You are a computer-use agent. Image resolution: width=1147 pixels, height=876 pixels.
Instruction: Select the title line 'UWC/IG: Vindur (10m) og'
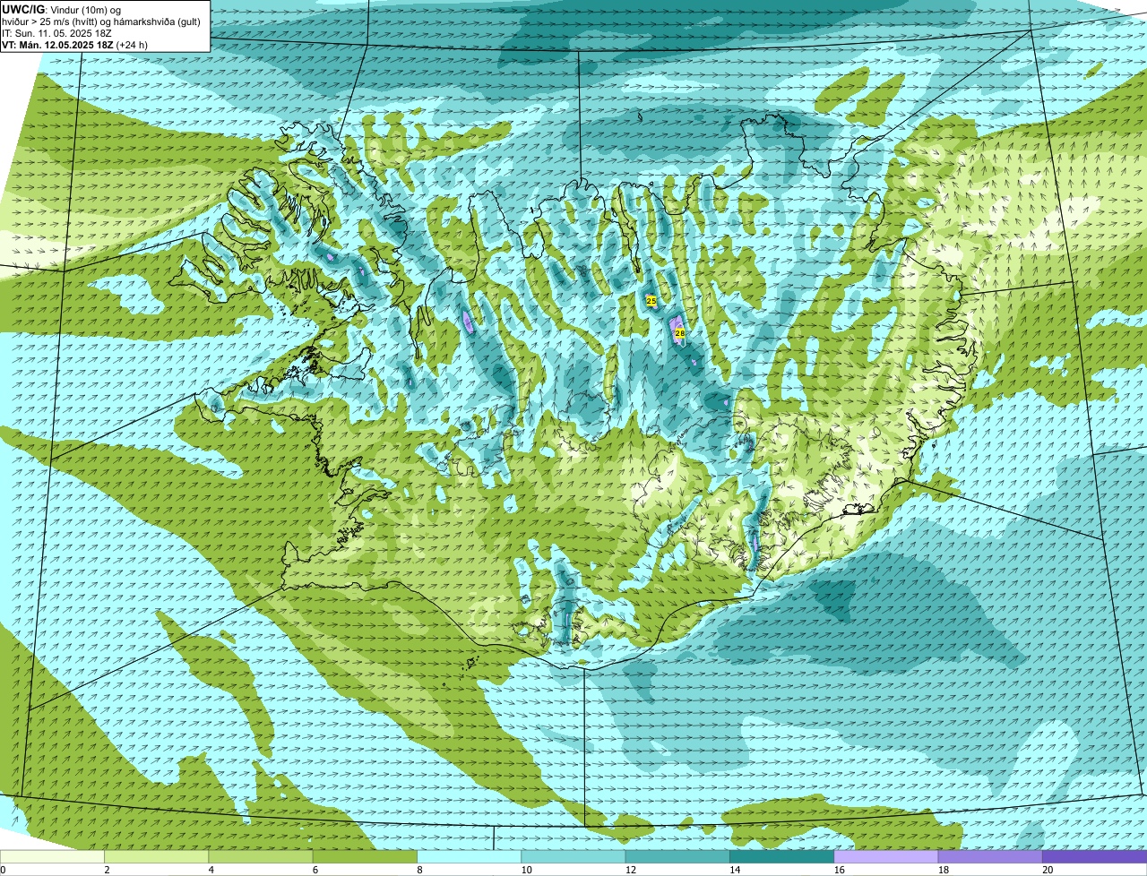point(61,9)
